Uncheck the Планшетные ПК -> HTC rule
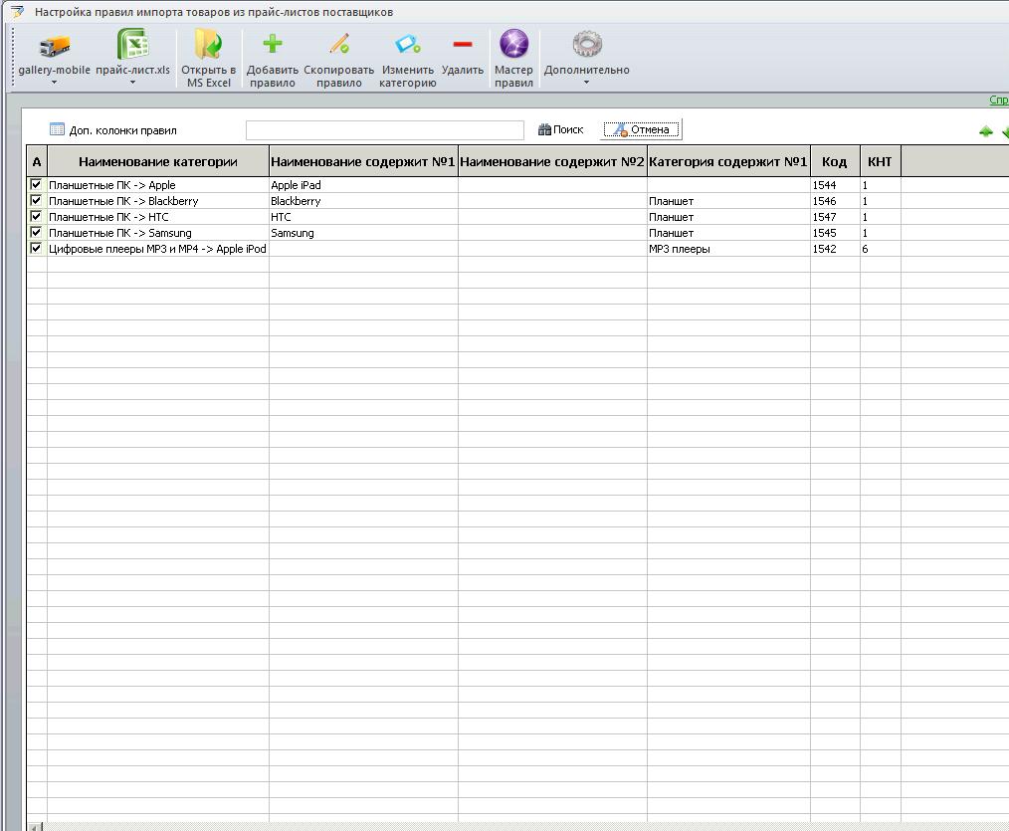 click(36, 217)
